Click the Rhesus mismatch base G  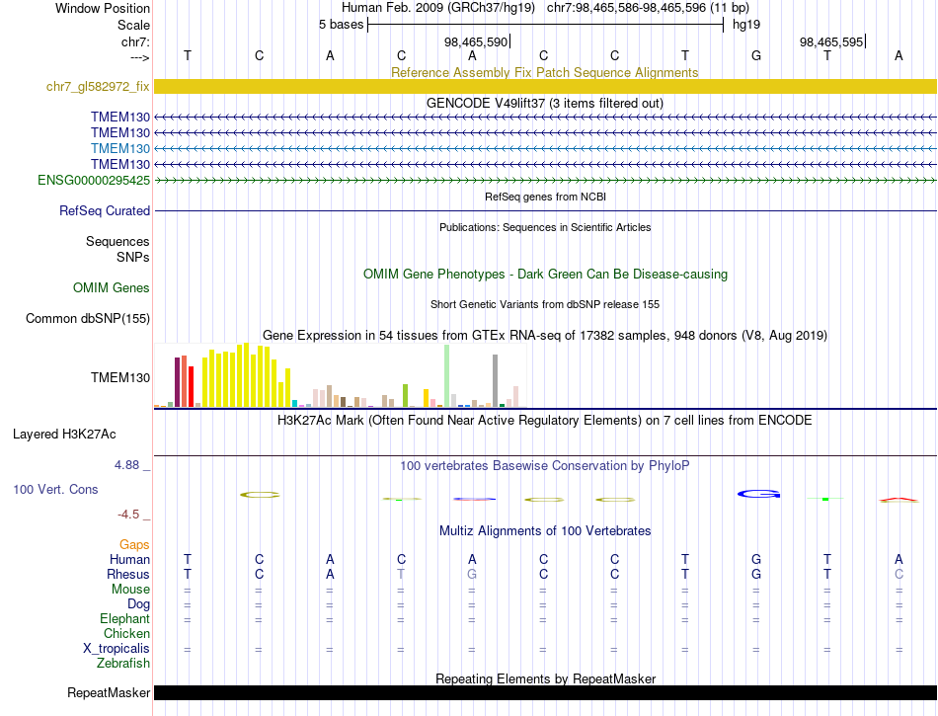click(x=472, y=574)
